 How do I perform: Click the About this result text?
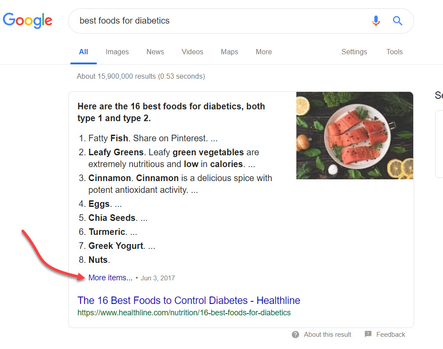click(327, 335)
